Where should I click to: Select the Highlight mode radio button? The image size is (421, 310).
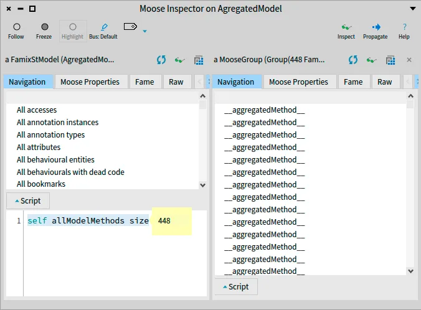pos(73,27)
